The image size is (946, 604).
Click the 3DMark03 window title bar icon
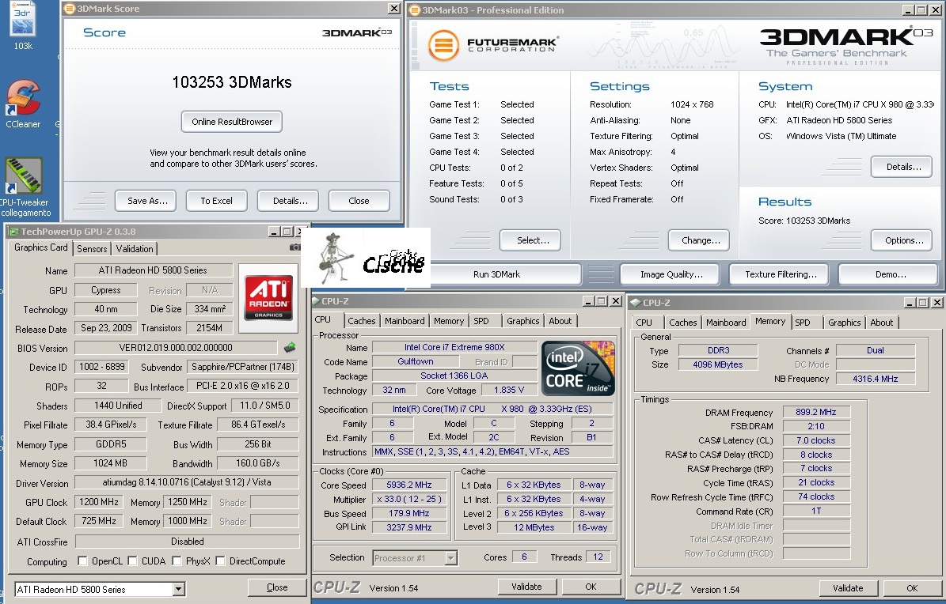(x=415, y=9)
